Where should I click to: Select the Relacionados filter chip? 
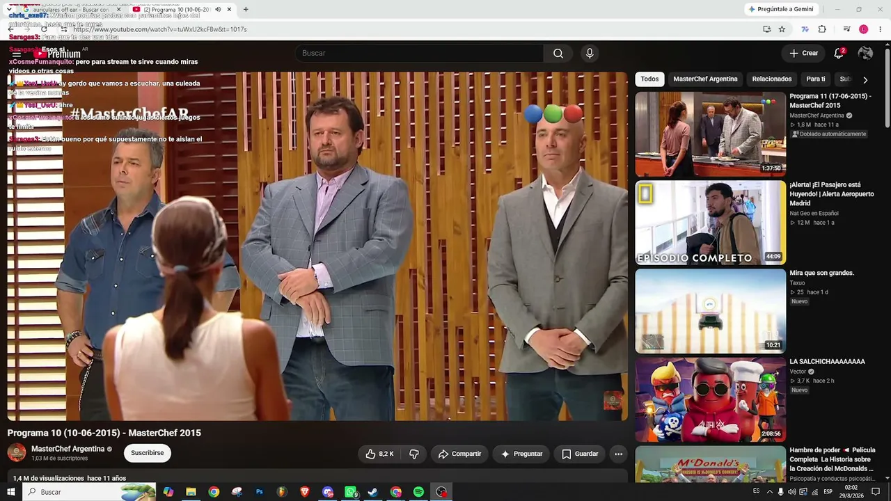point(772,79)
